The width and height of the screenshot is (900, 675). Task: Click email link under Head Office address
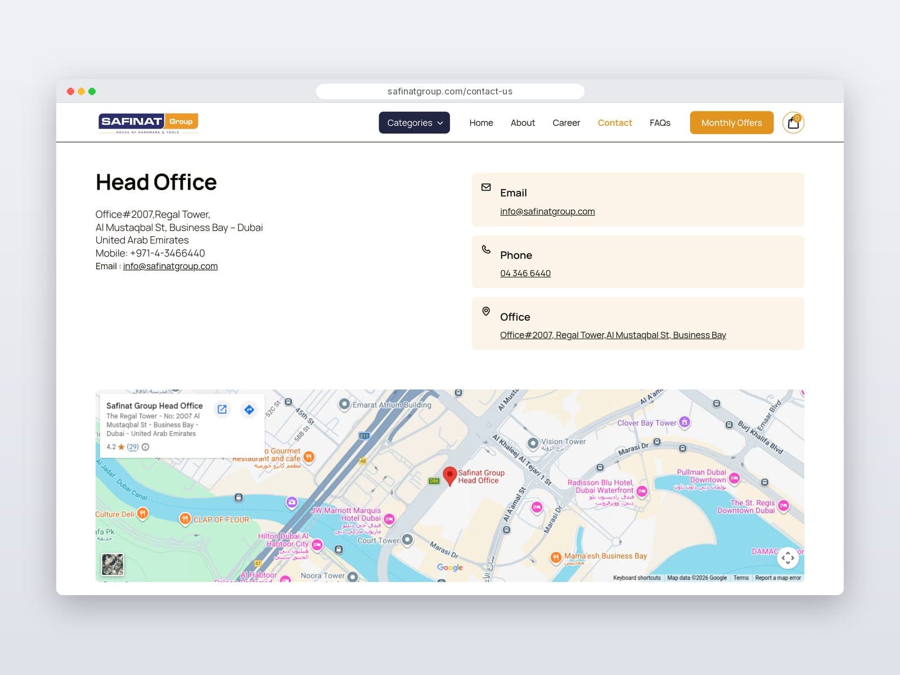[x=170, y=266]
